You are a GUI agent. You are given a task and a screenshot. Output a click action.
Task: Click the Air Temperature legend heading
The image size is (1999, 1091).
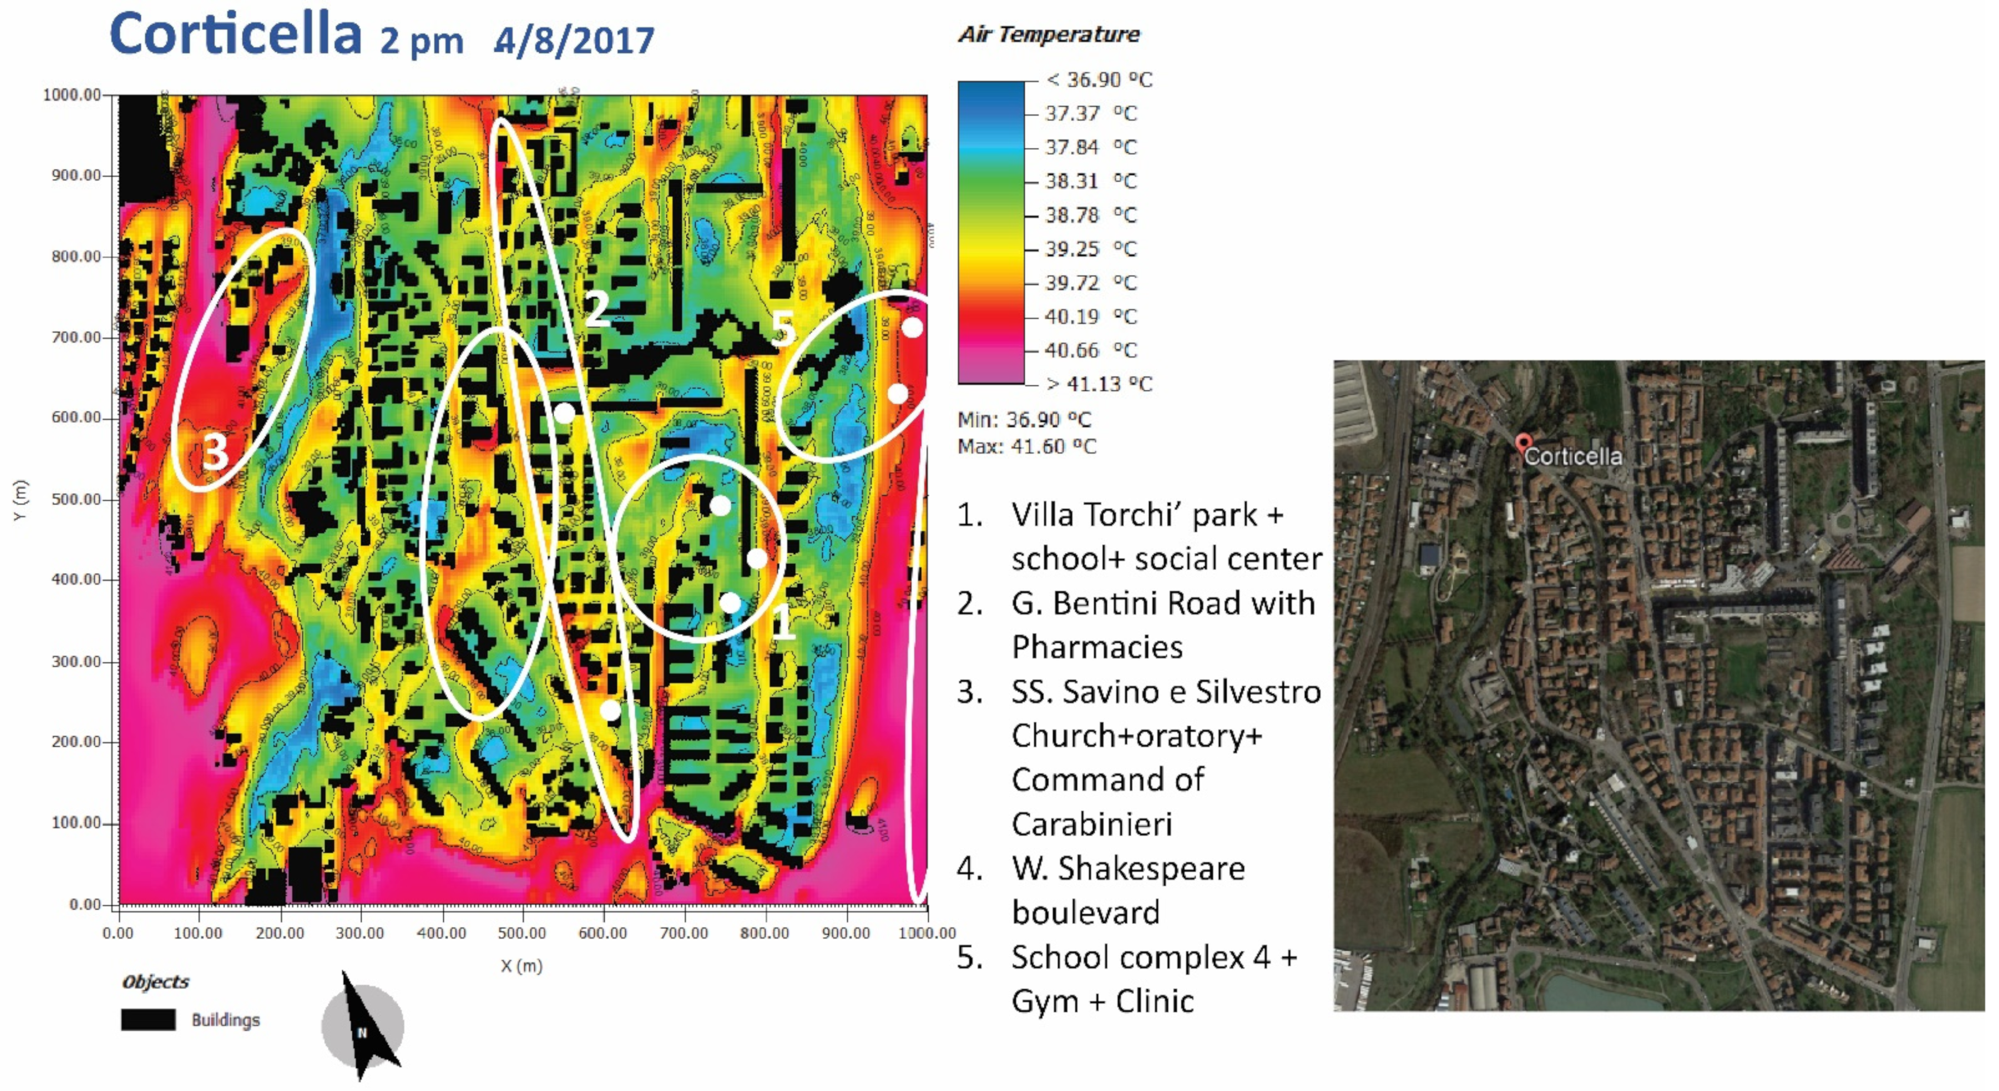coord(1049,34)
